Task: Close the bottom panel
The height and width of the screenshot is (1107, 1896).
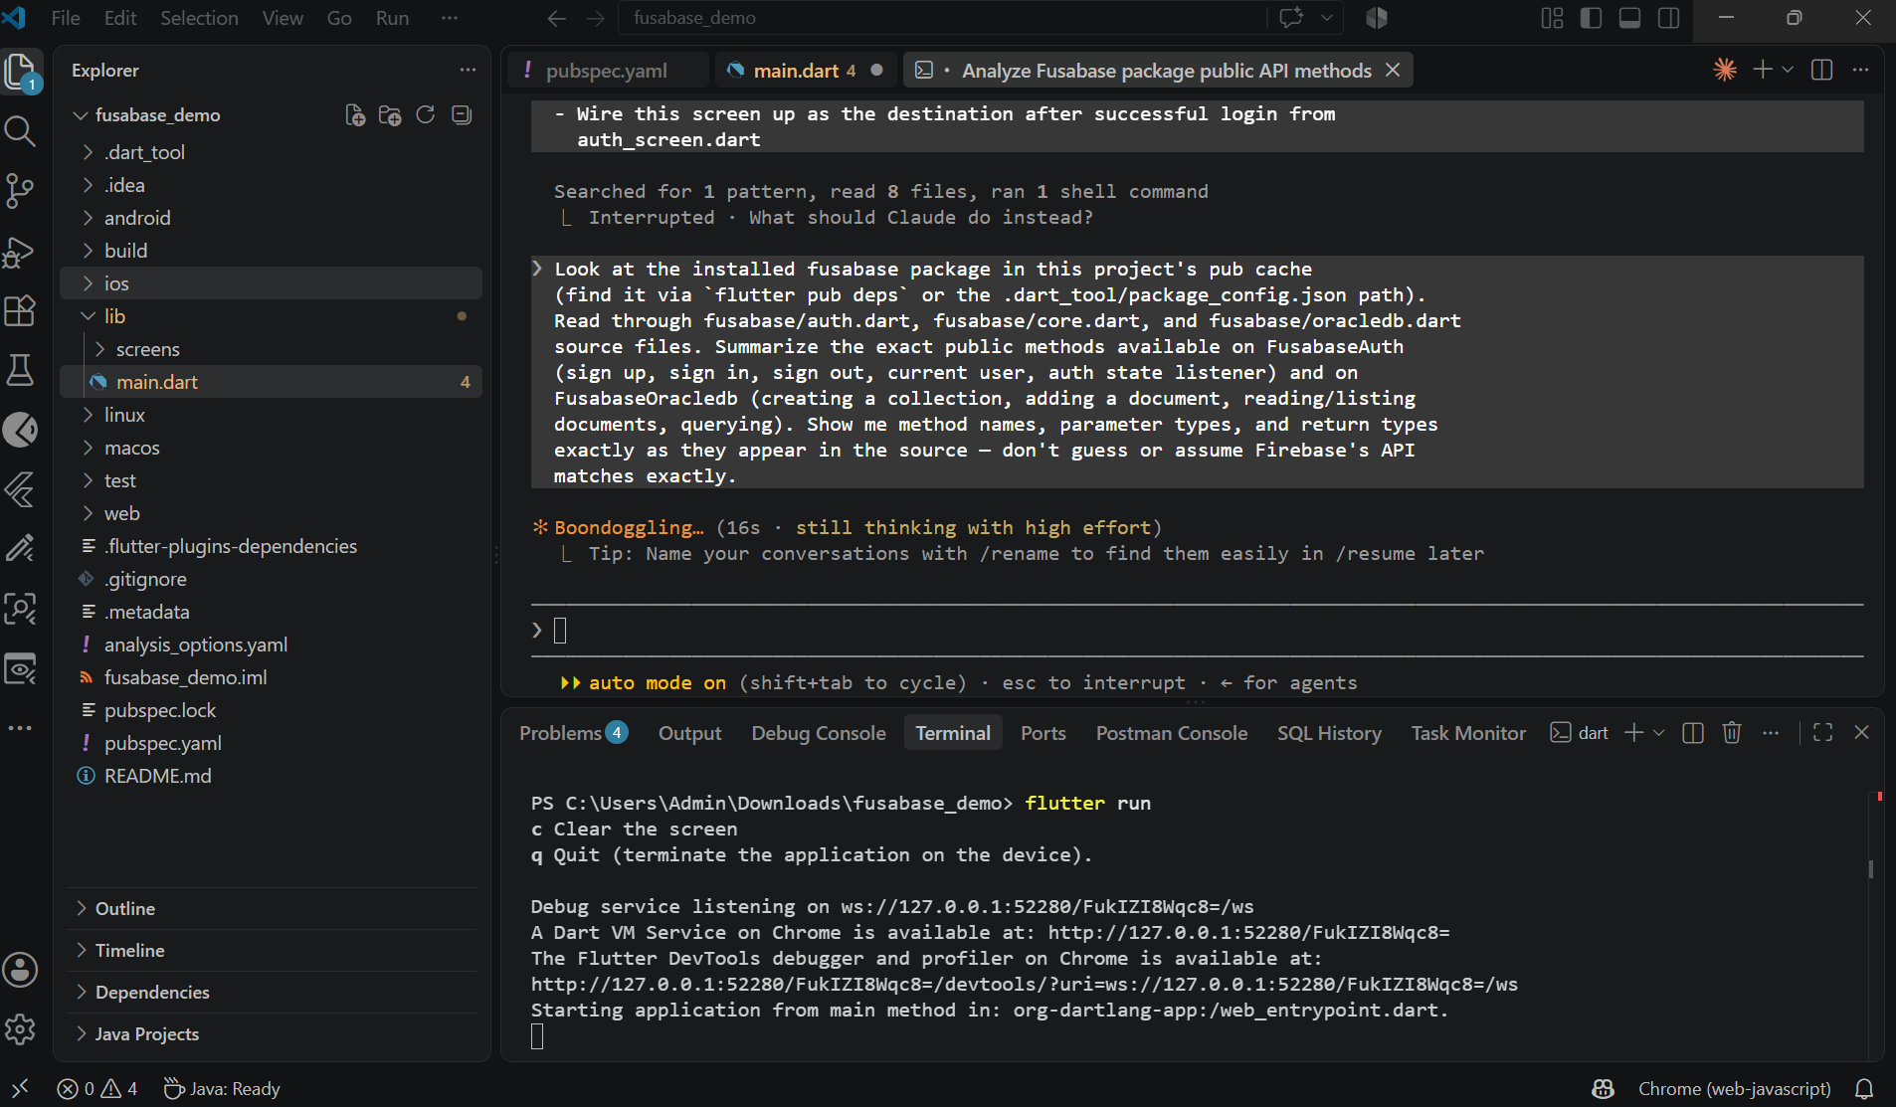Action: coord(1862,733)
